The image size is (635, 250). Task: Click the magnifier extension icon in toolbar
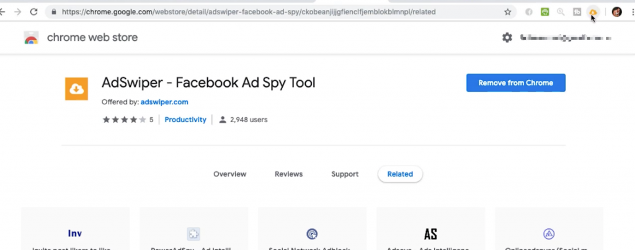click(561, 12)
